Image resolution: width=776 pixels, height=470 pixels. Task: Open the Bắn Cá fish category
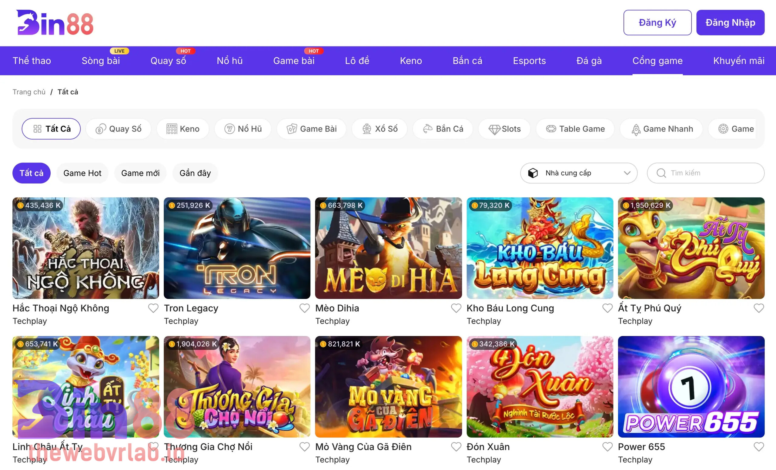(x=443, y=129)
